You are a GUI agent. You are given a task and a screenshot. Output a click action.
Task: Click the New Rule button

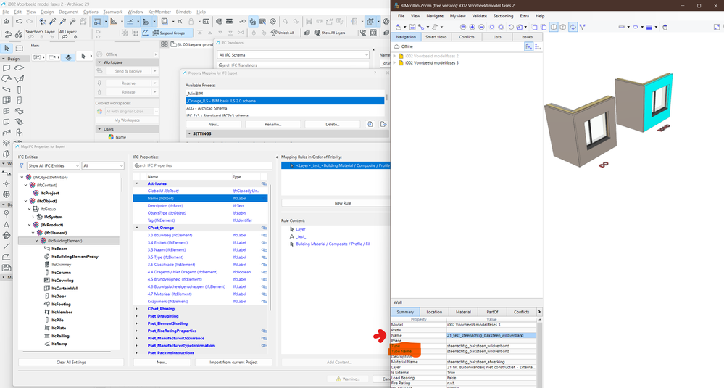(x=343, y=203)
